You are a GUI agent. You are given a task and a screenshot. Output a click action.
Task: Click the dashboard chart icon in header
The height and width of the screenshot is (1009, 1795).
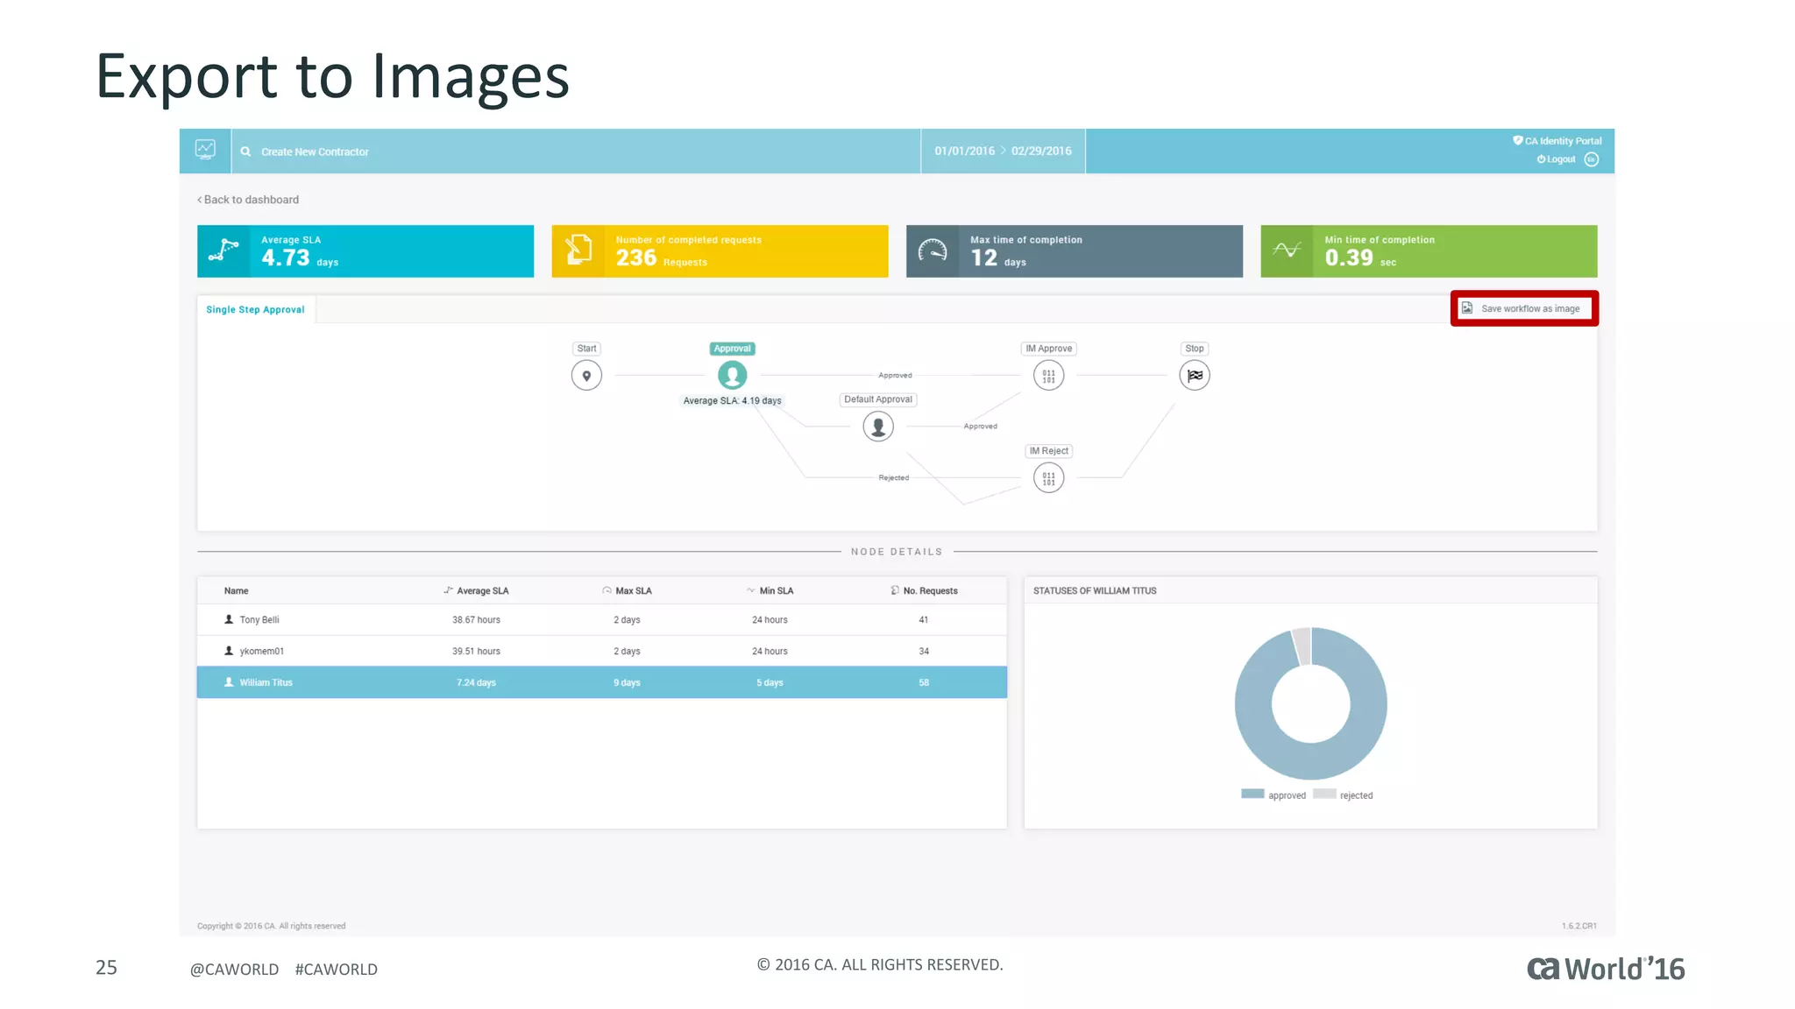click(205, 150)
